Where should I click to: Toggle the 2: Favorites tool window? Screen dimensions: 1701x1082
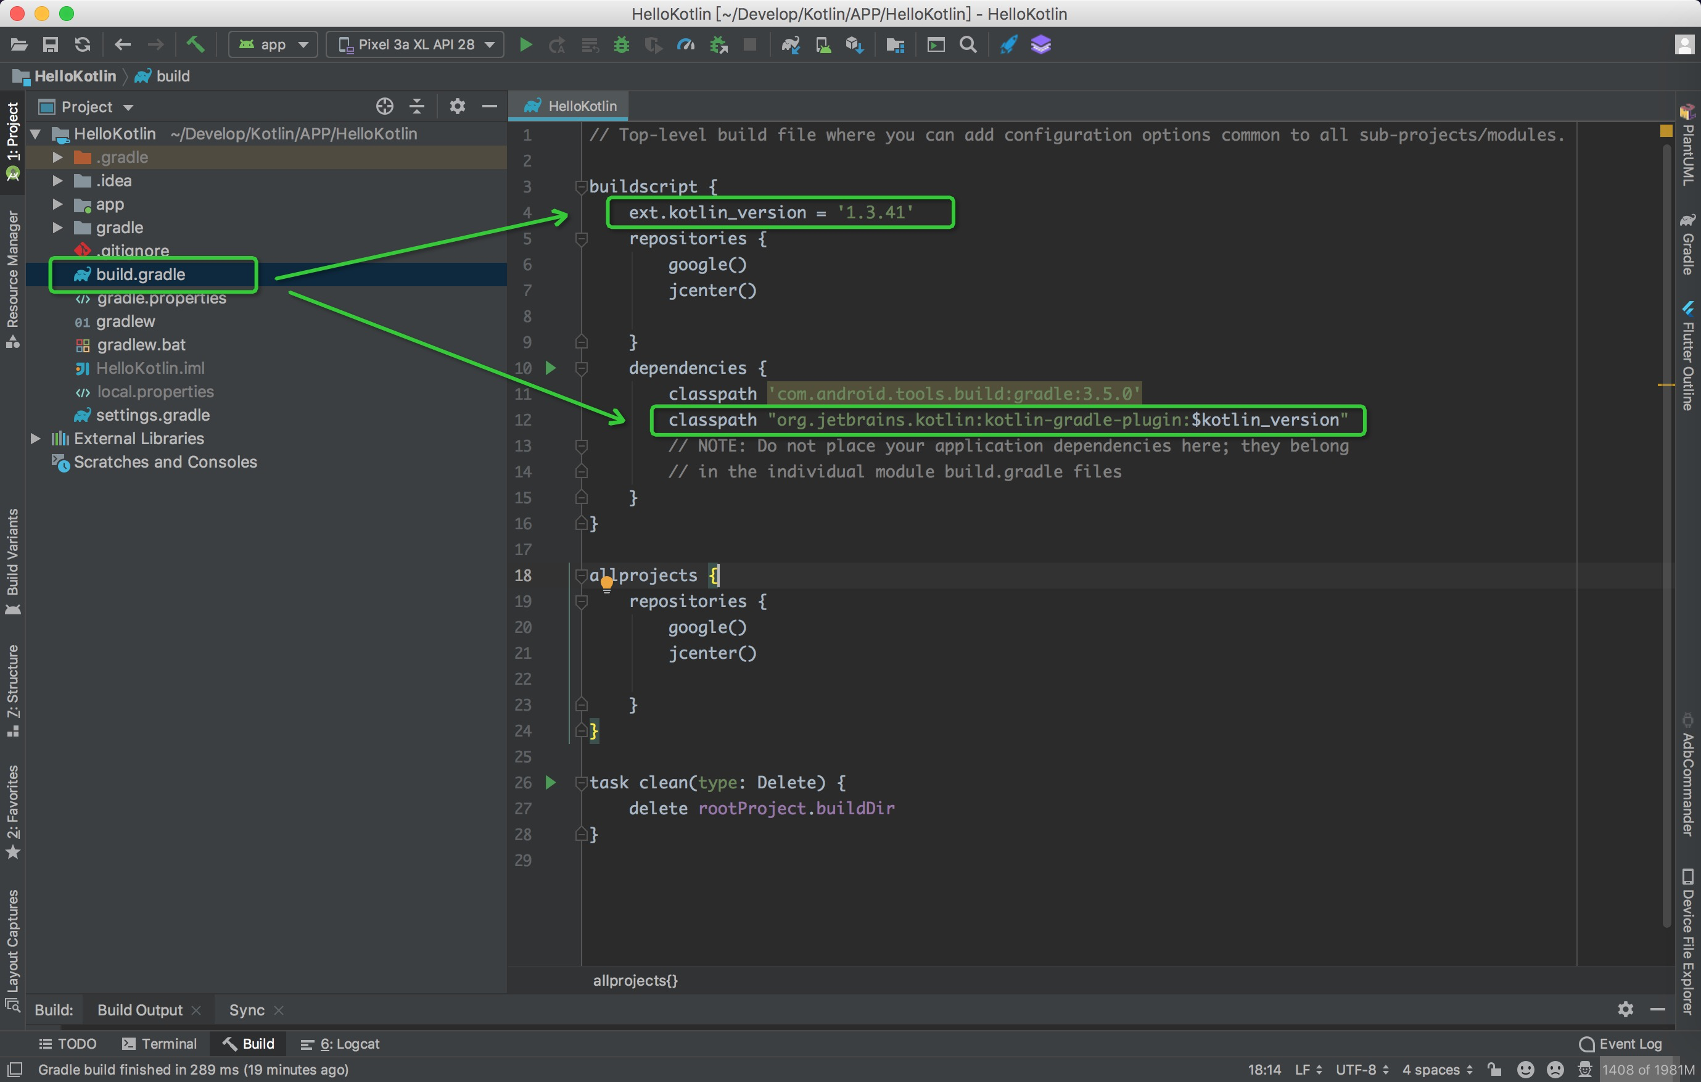13,813
